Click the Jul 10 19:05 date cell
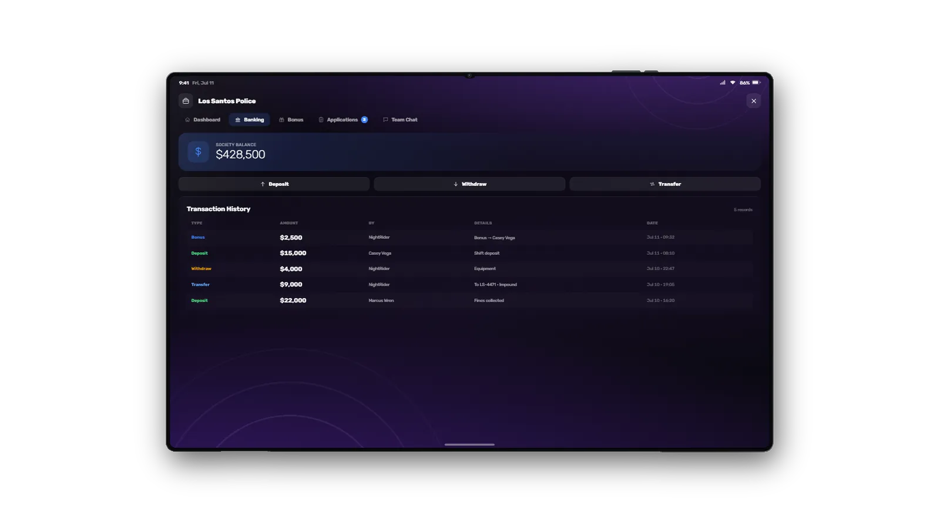 tap(660, 284)
